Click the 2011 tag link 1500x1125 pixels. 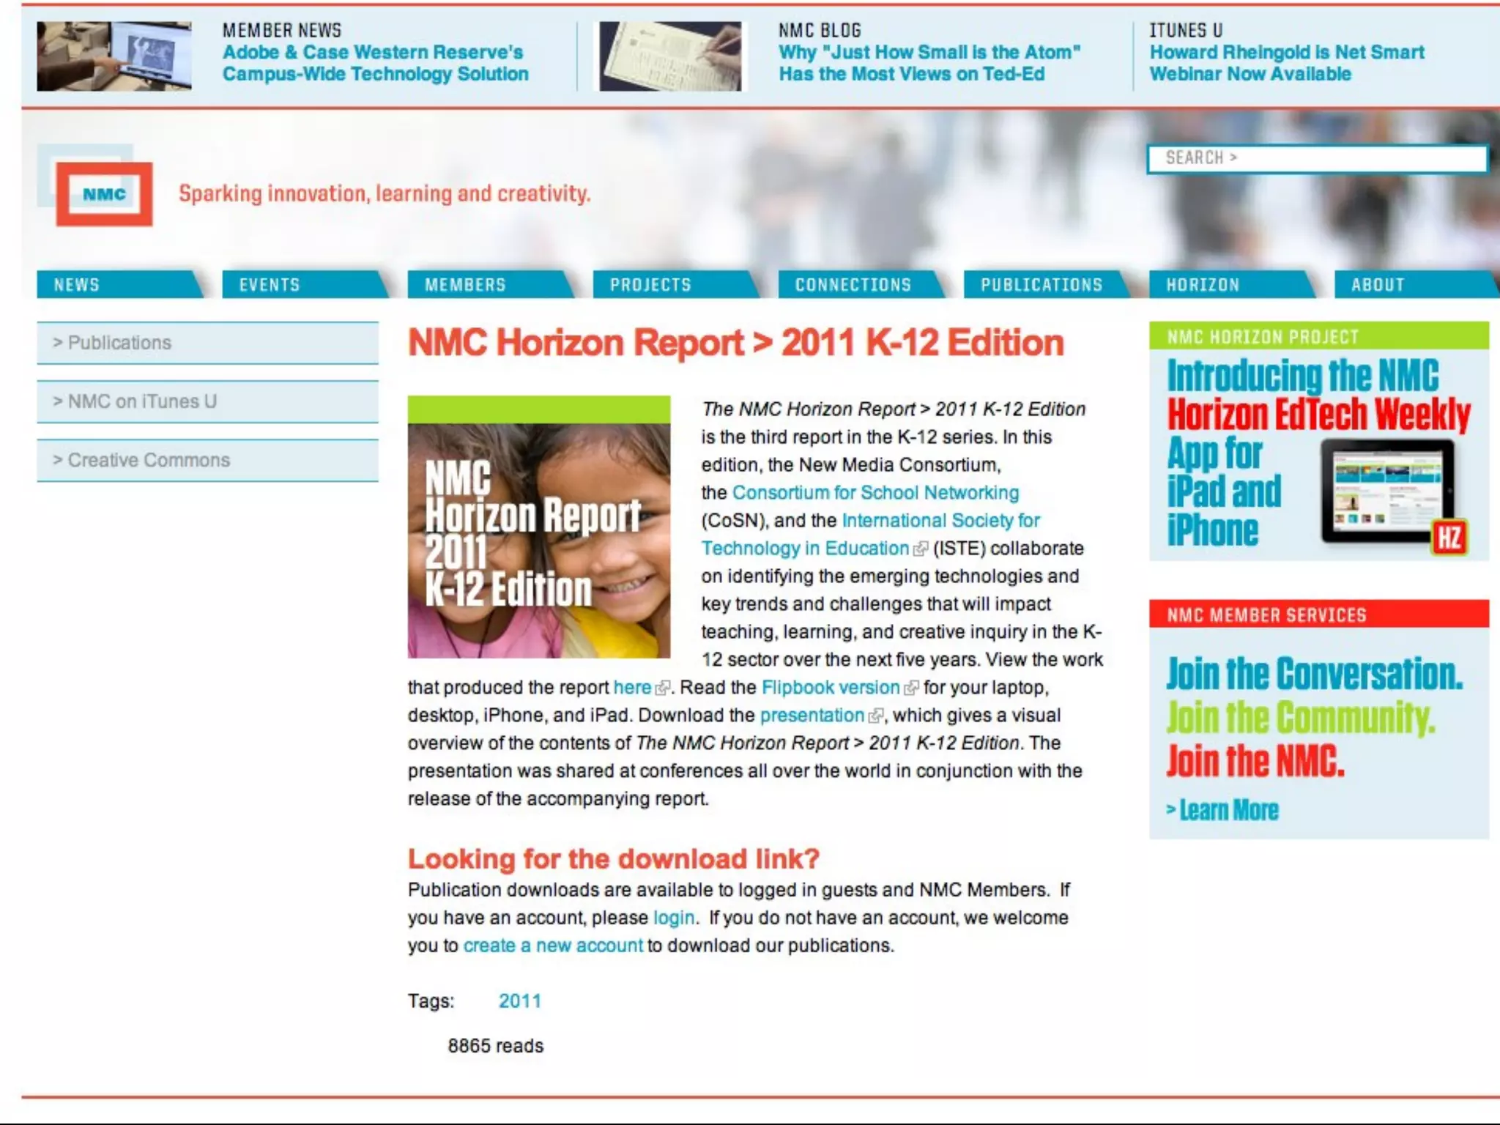coord(519,1001)
